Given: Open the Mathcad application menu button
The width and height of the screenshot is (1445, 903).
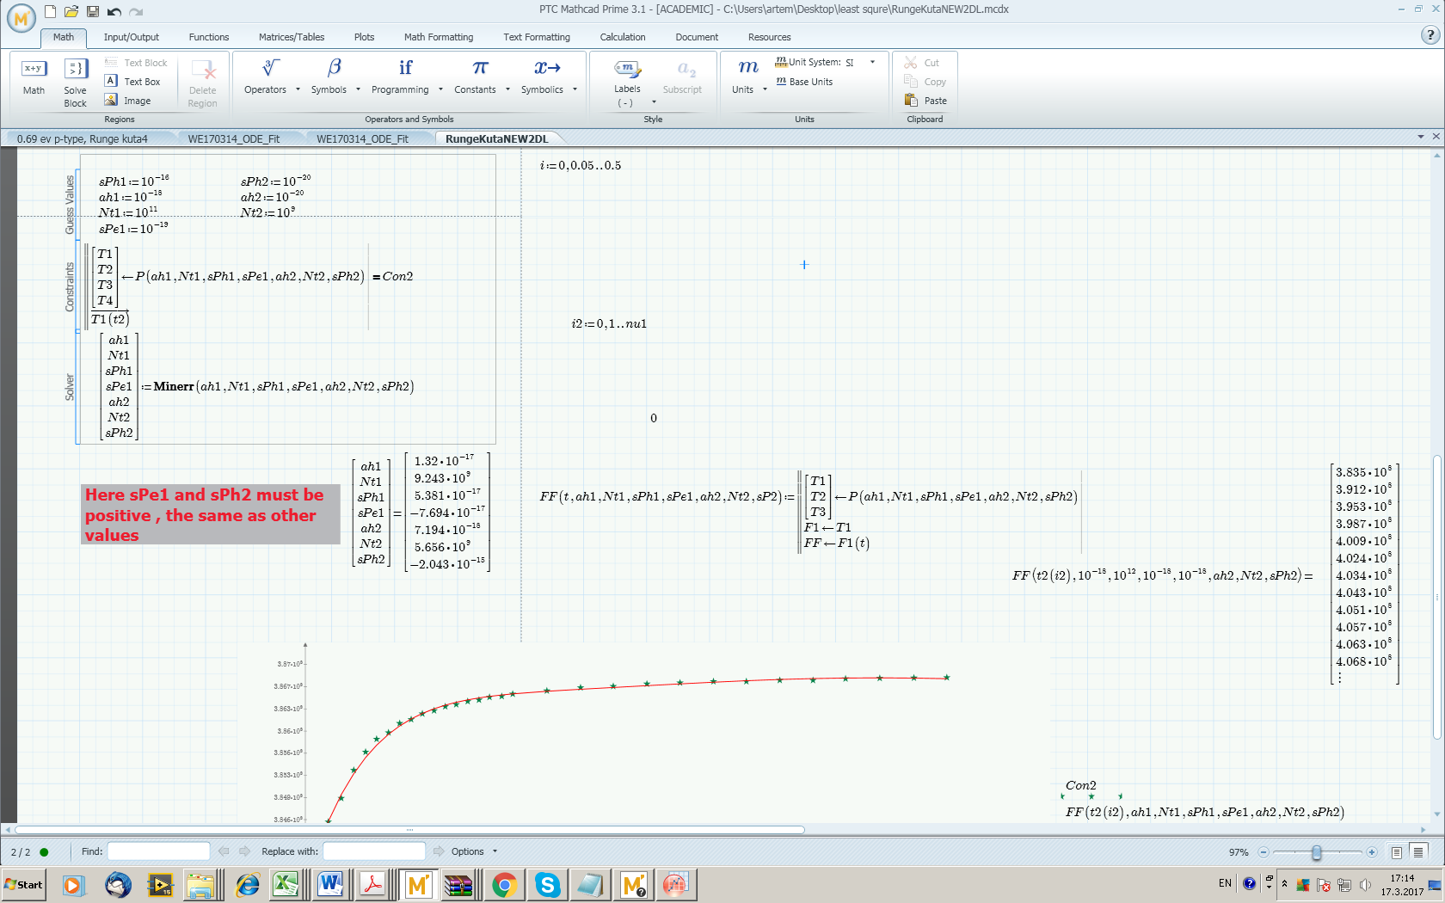Looking at the screenshot, I should pyautogui.click(x=21, y=17).
